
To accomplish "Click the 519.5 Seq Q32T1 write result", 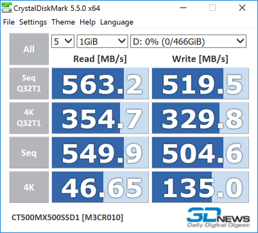I will [200, 83].
